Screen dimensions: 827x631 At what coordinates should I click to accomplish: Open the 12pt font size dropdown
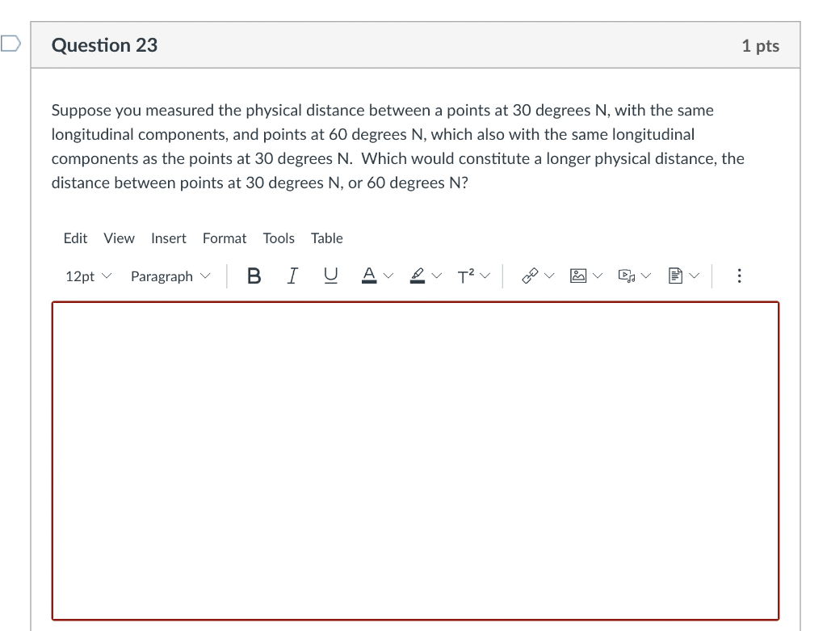pyautogui.click(x=87, y=276)
